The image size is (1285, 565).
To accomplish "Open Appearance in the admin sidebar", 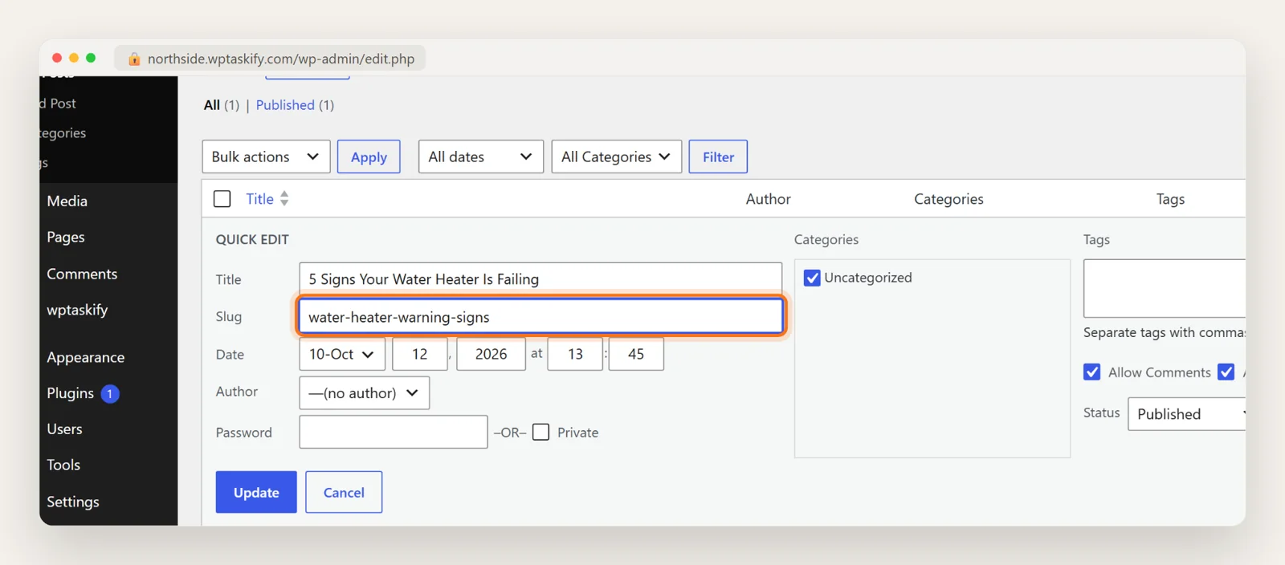I will pos(85,358).
